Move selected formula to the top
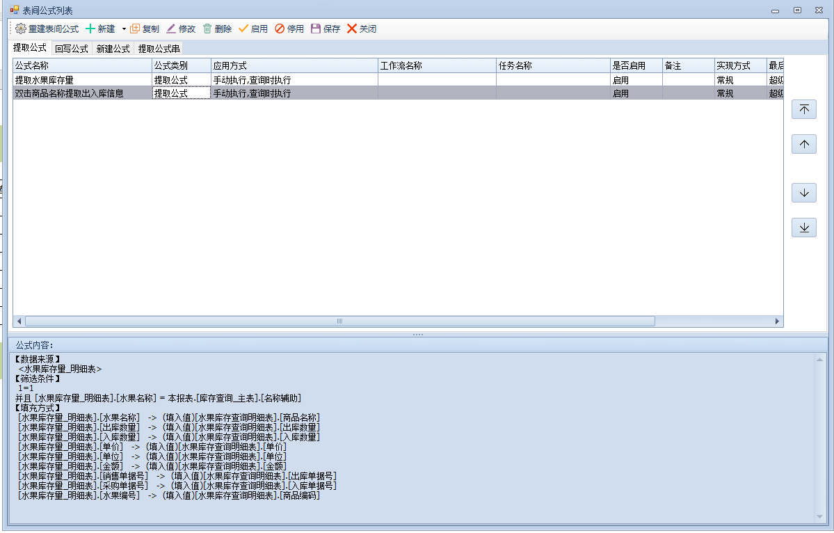 tap(804, 109)
